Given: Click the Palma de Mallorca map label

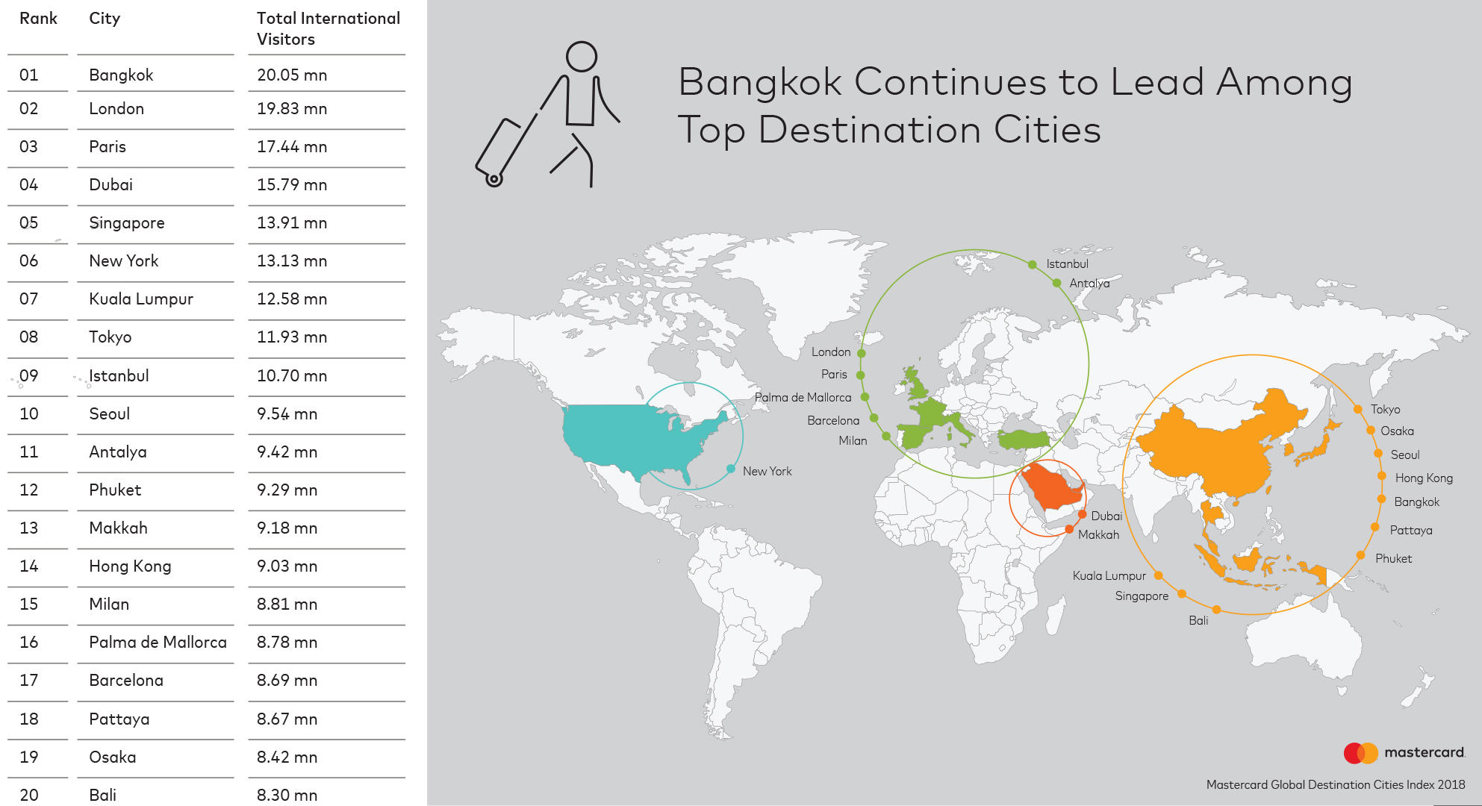Looking at the screenshot, I should pos(803,397).
